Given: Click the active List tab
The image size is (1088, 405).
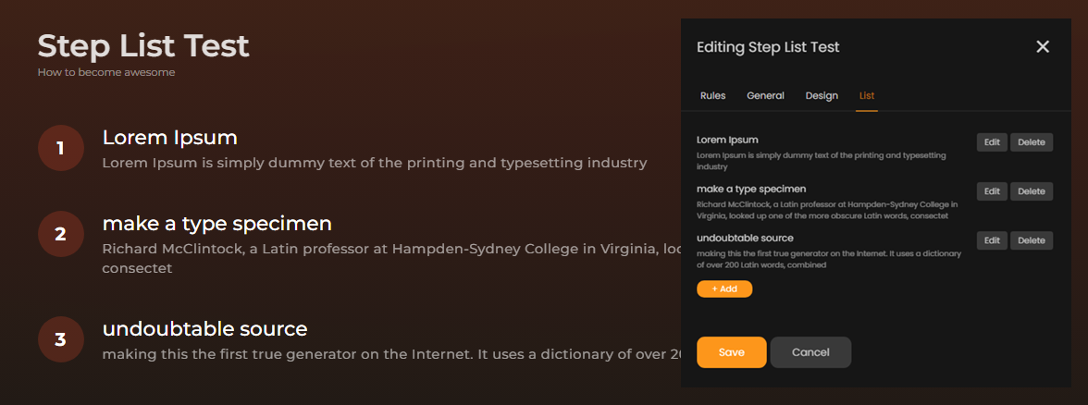Looking at the screenshot, I should pyautogui.click(x=867, y=96).
